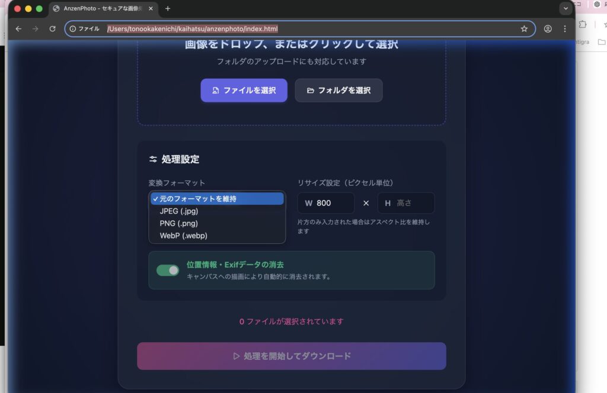Click the フォルダを選択 button
Image resolution: width=607 pixels, height=393 pixels.
click(x=338, y=91)
